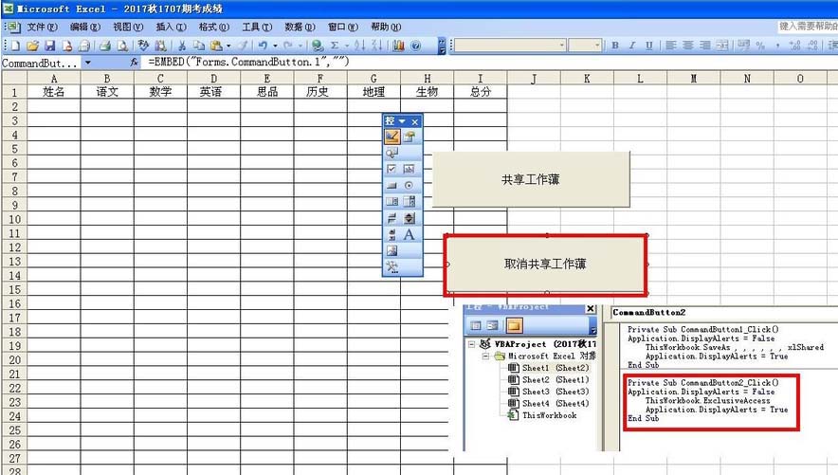Screen dimensions: 838x475
Task: Open the Name Box dropdown arrow
Action: tap(88, 63)
